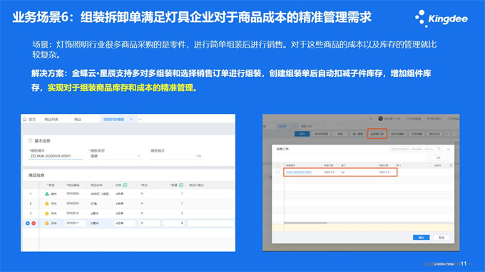Click the yellow sub-item icon in SP00009 row
Viewport: 485px width, 272px height.
coord(46,204)
